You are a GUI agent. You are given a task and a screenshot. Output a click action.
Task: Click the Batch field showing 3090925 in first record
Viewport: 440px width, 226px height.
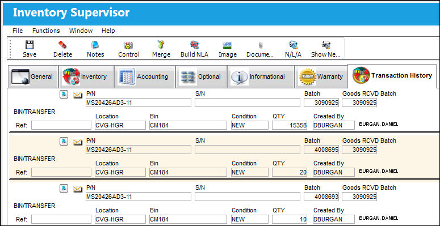point(321,103)
